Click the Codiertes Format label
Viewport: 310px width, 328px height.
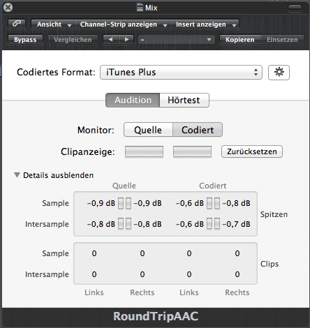coord(56,73)
